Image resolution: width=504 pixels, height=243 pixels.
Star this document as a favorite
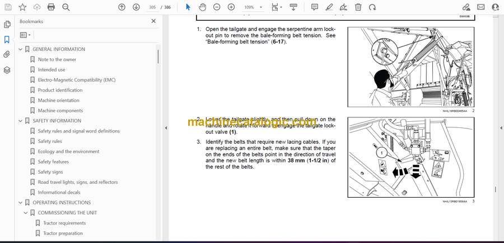point(22,7)
